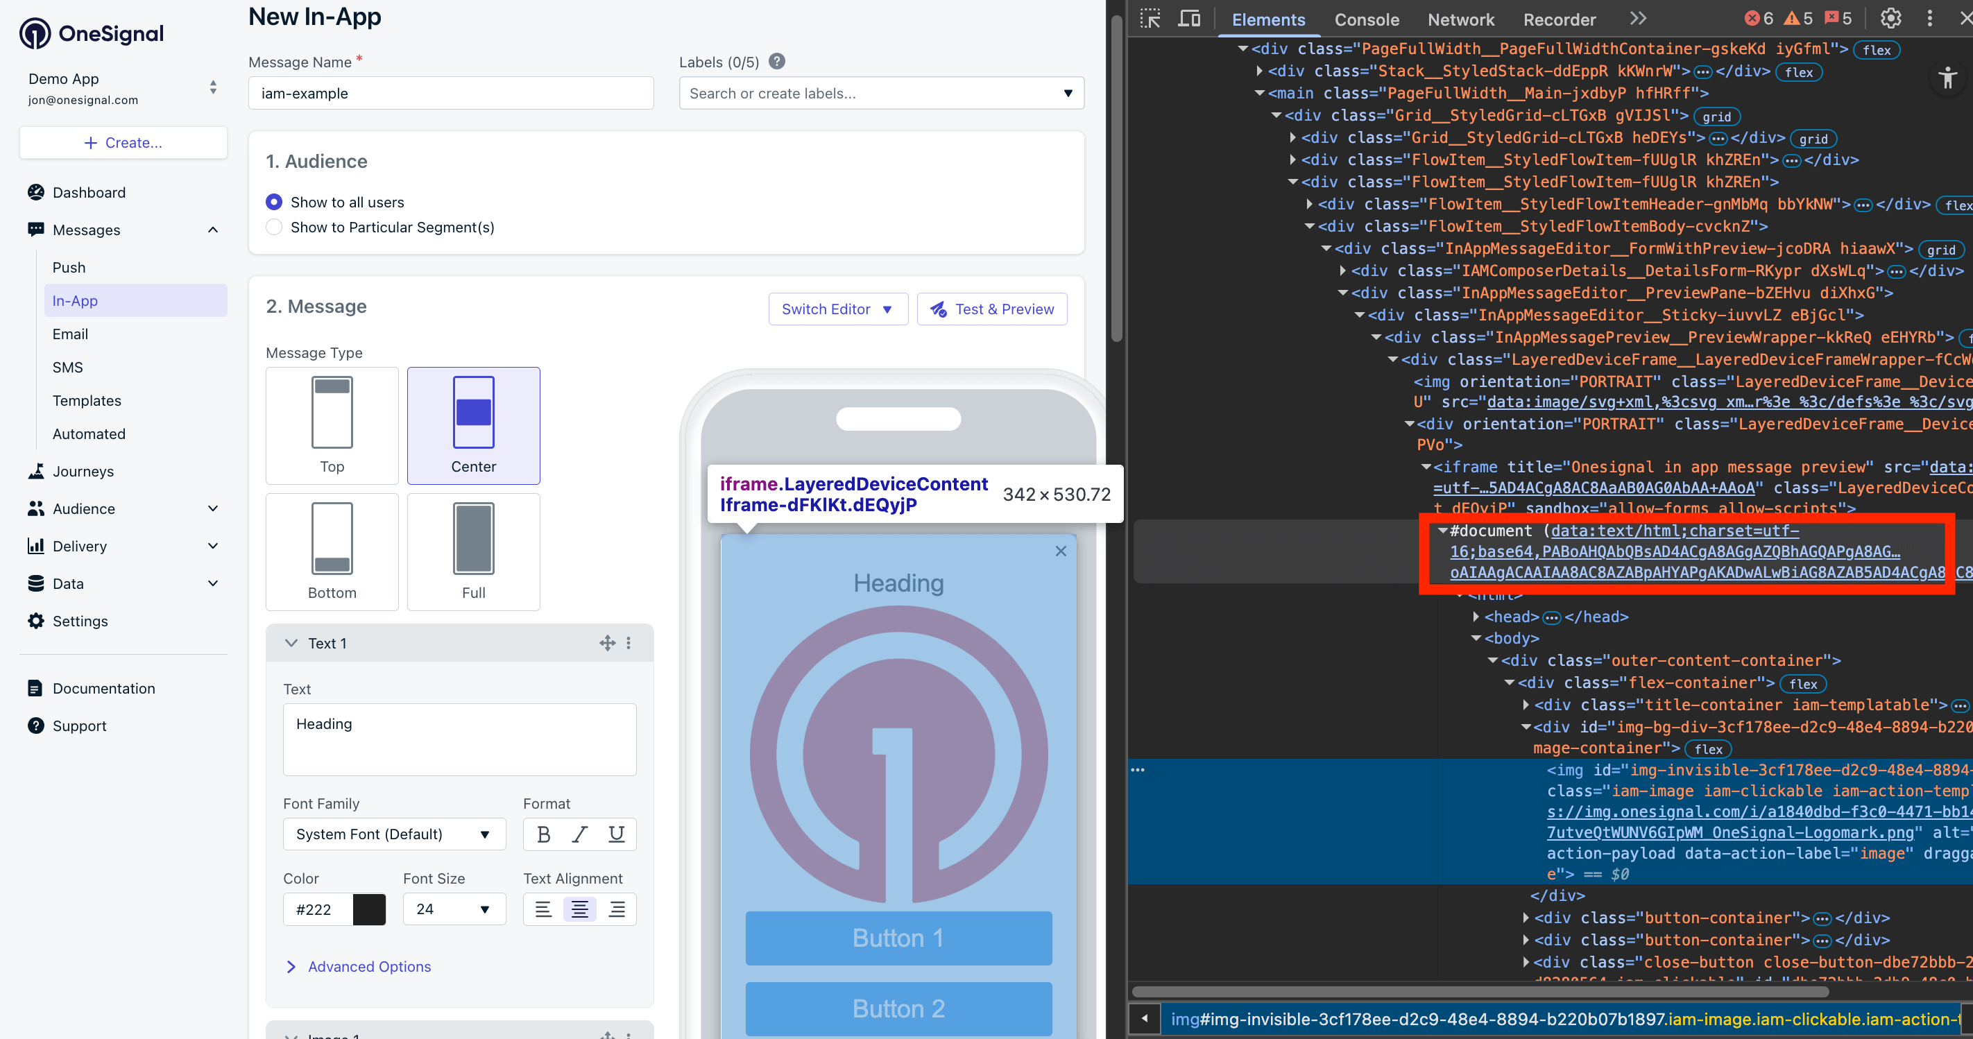
Task: Click the black color swatch
Action: click(x=369, y=909)
